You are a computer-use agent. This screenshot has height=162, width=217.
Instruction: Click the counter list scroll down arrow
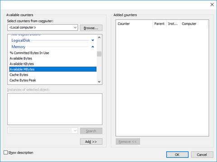pos(99,81)
